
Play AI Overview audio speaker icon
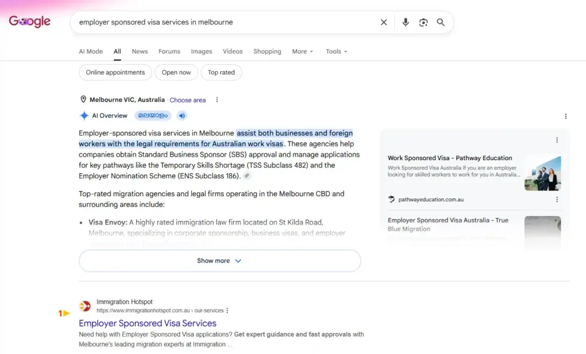(181, 116)
